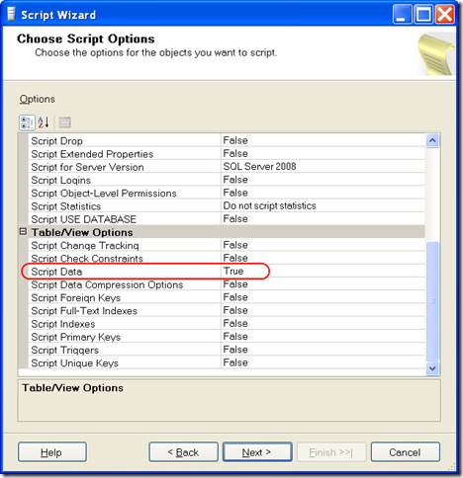Click False value for Script Indexes
The image size is (463, 478).
point(235,324)
